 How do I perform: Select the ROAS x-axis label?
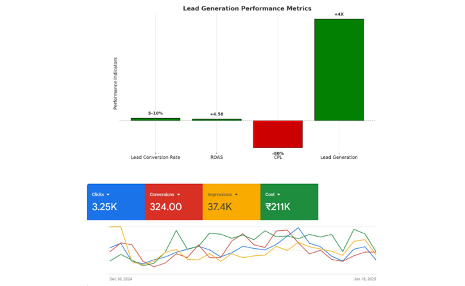[x=217, y=158]
